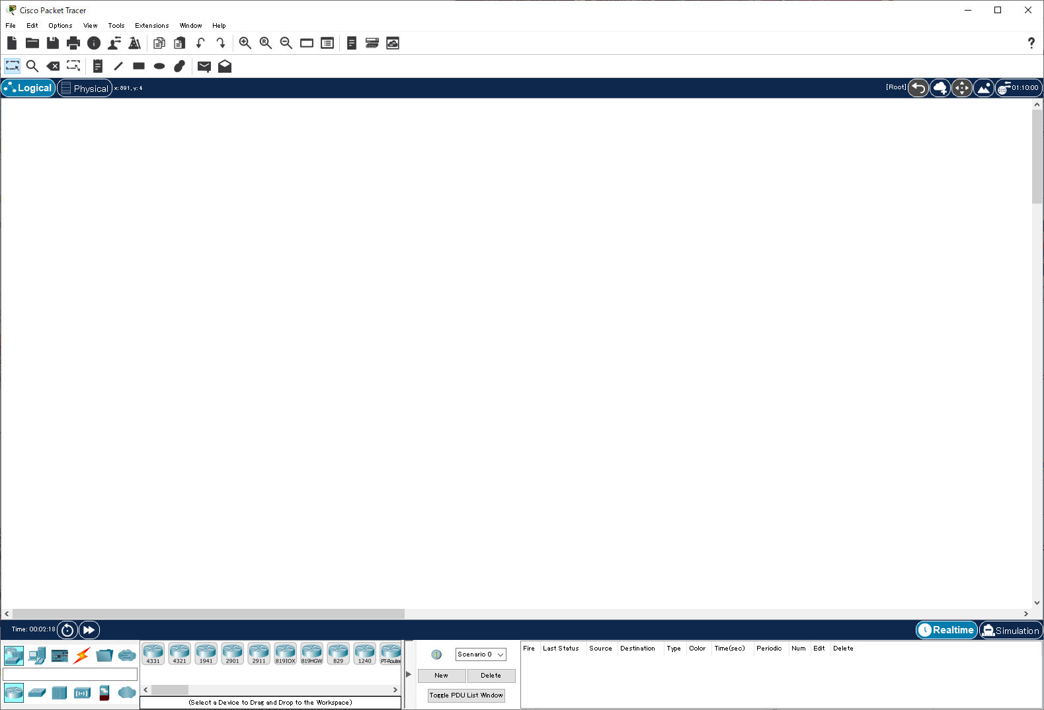Screen dimensions: 1044x710
Task: Click the Delete tool icon
Action: [x=53, y=66]
